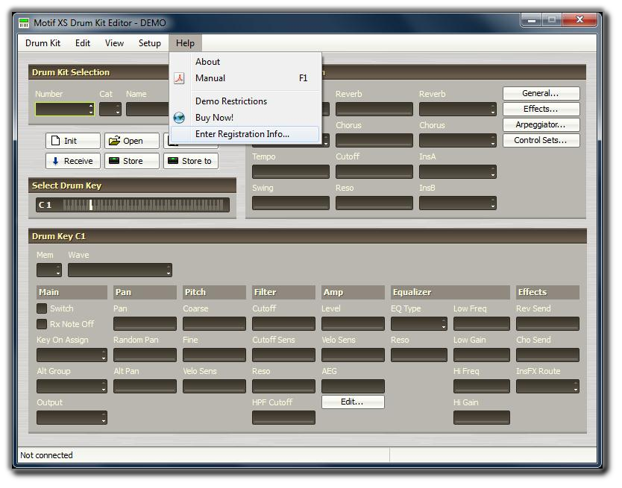Image resolution: width=622 pixels, height=488 pixels.
Task: Open the Output dropdown
Action: (x=72, y=418)
